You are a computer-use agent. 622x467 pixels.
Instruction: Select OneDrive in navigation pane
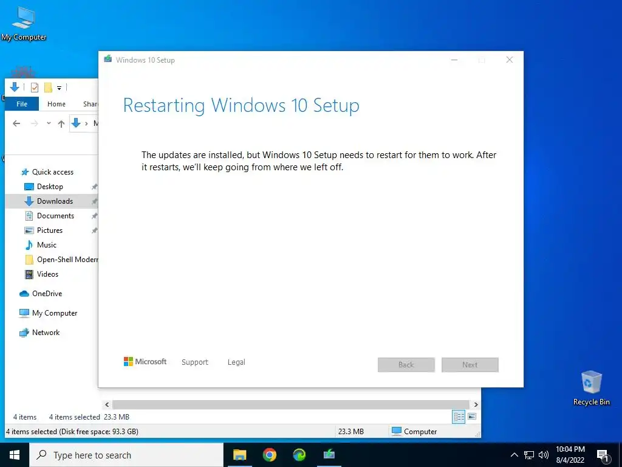47,294
